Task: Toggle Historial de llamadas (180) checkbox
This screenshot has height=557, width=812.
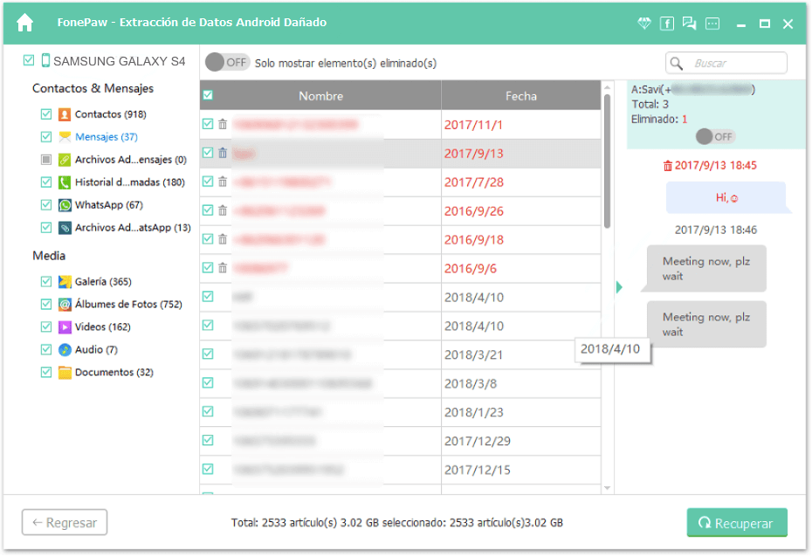Action: [46, 182]
